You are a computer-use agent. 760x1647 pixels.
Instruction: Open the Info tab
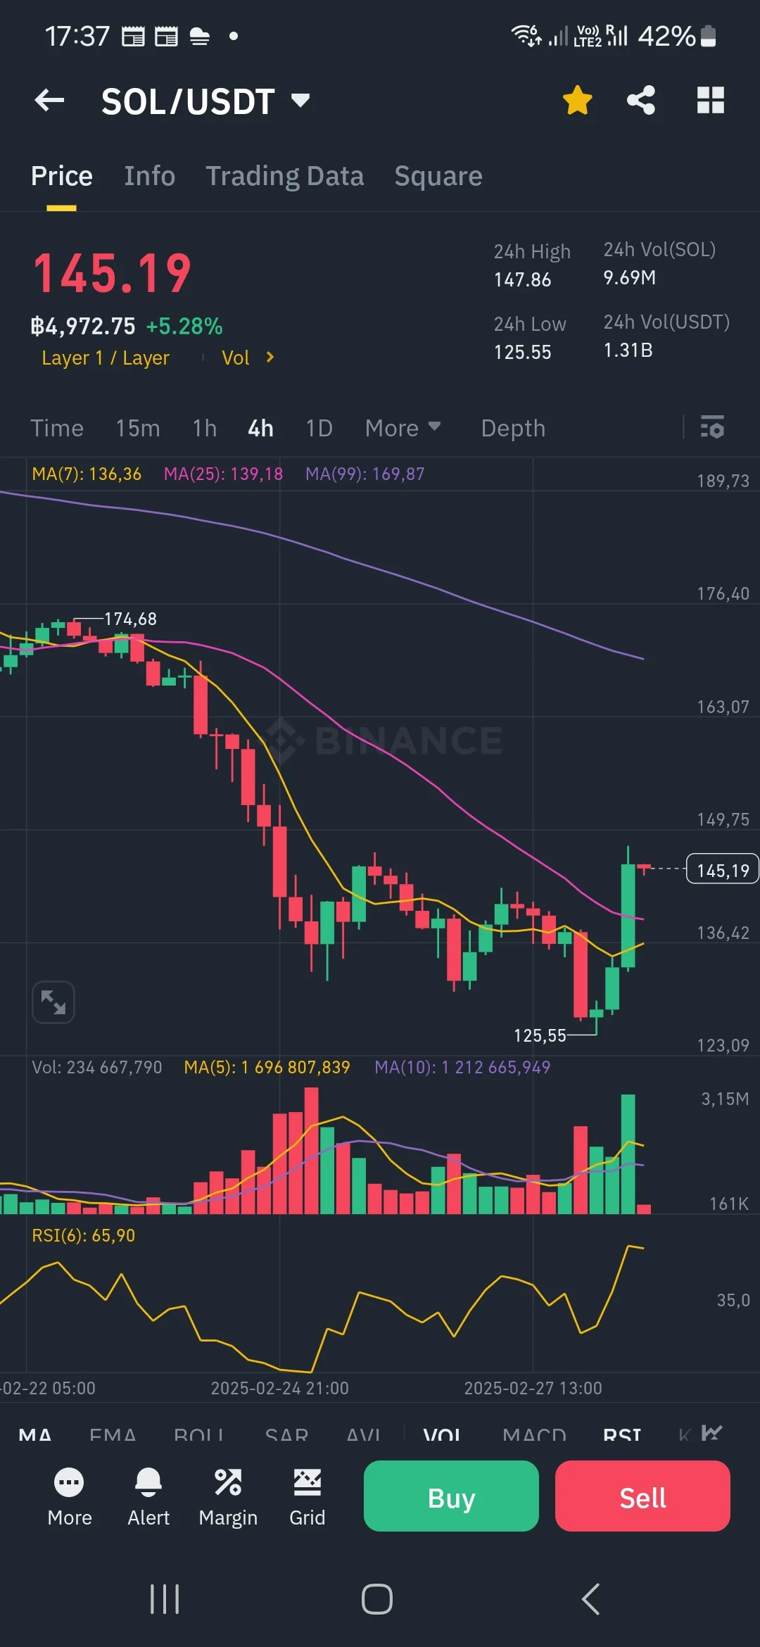149,176
